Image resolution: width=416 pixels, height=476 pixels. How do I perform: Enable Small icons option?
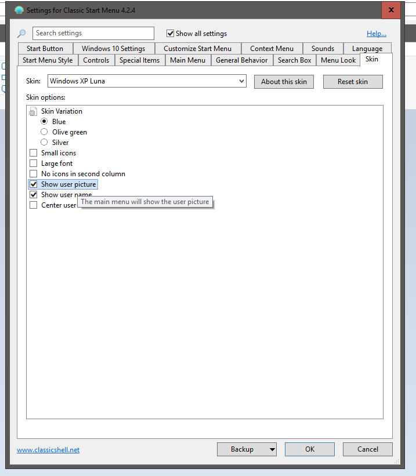pyautogui.click(x=34, y=152)
